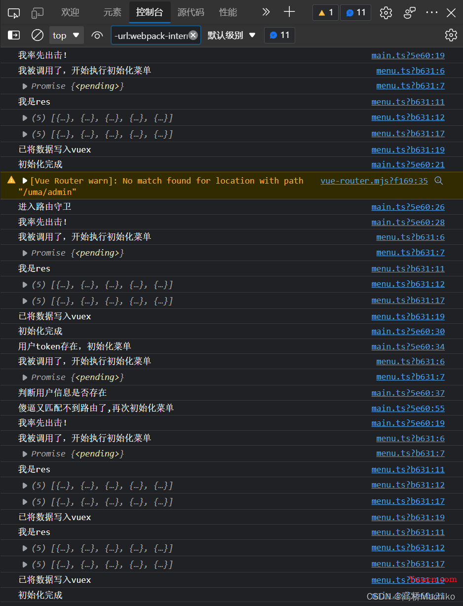Toggle the console sidebar panel icon
Screen dimensions: 463x606
coord(14,35)
